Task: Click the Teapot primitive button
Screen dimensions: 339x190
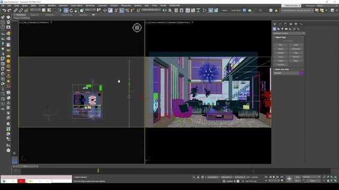Action: (x=281, y=61)
